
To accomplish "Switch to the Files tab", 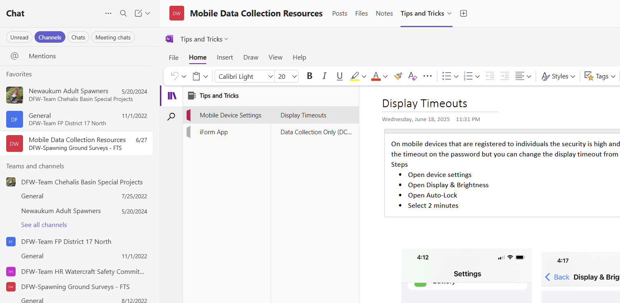I will (x=361, y=14).
